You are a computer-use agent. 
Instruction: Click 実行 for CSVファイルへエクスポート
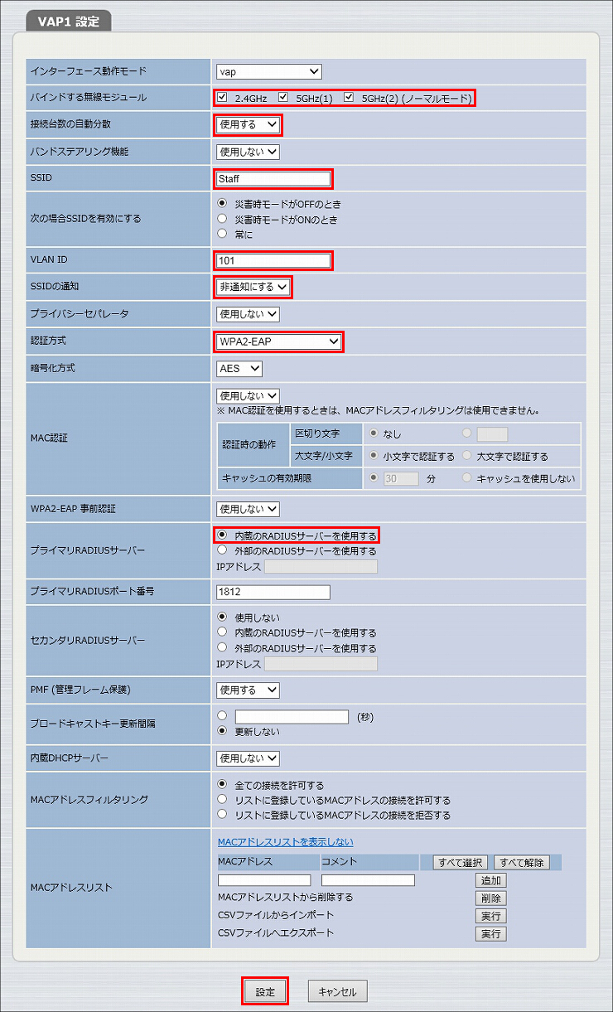tap(491, 934)
